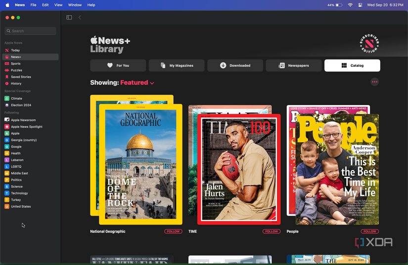Open the LGBTQ topic
Image resolution: width=408 pixels, height=265 pixels.
(x=31, y=167)
